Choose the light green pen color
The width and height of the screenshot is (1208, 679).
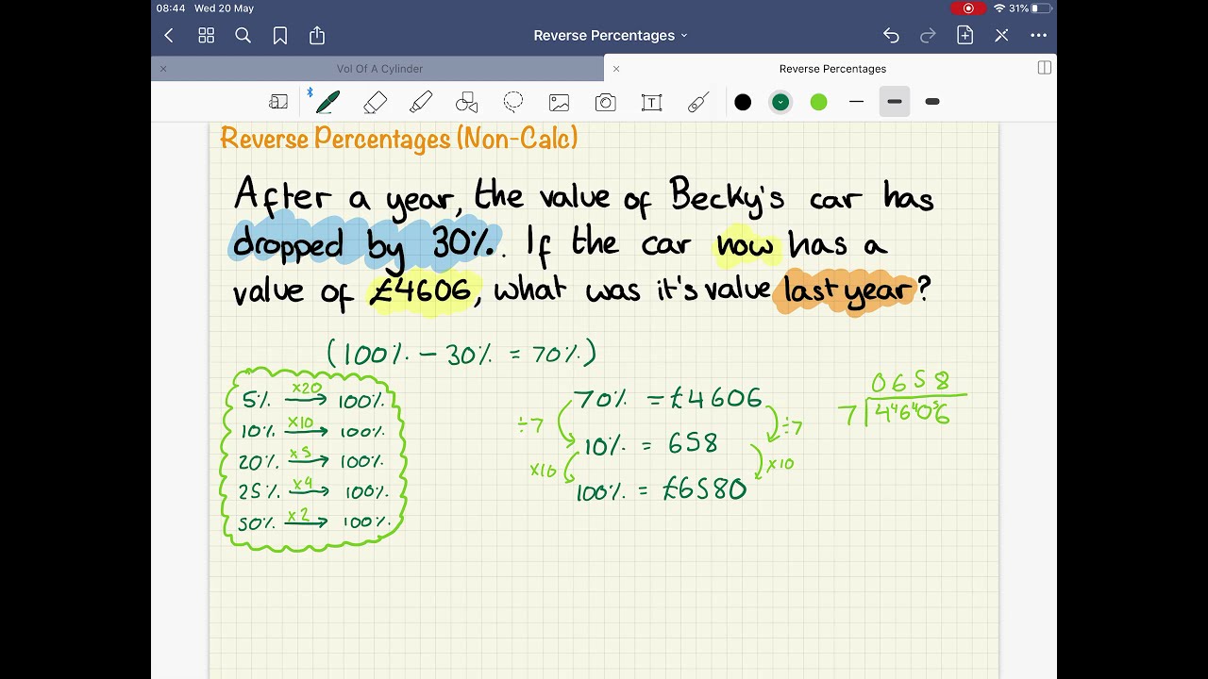[x=818, y=102]
